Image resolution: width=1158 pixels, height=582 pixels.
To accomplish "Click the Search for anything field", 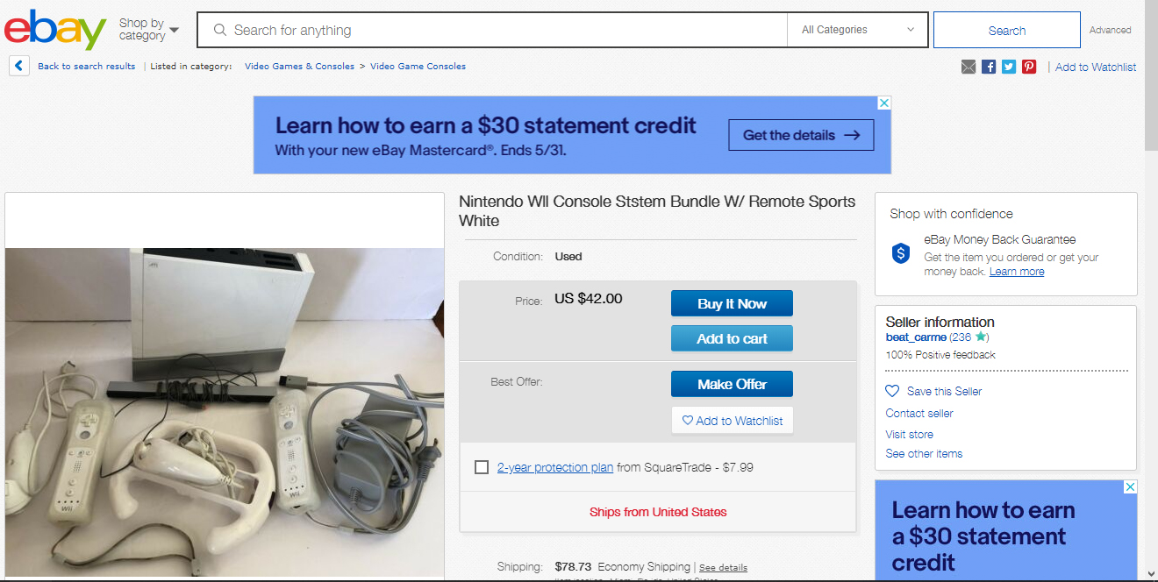I will [500, 30].
